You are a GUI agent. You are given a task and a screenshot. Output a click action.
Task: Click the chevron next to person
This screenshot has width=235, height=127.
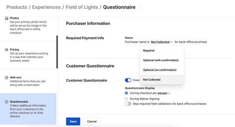pos(169,93)
